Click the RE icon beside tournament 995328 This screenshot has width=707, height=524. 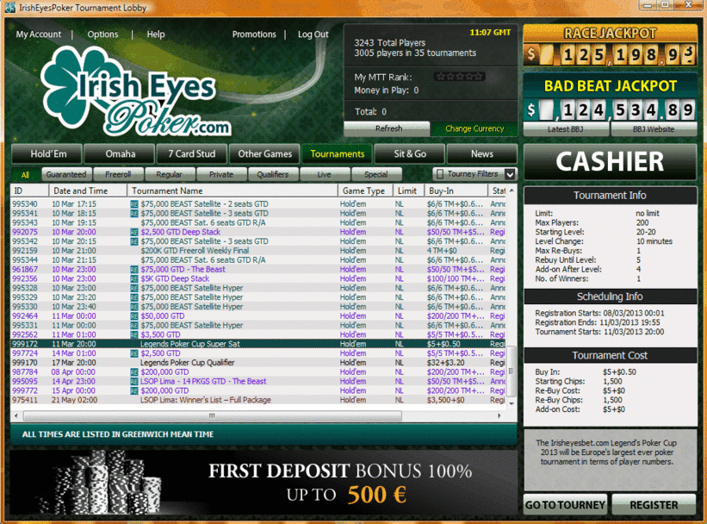tap(134, 288)
